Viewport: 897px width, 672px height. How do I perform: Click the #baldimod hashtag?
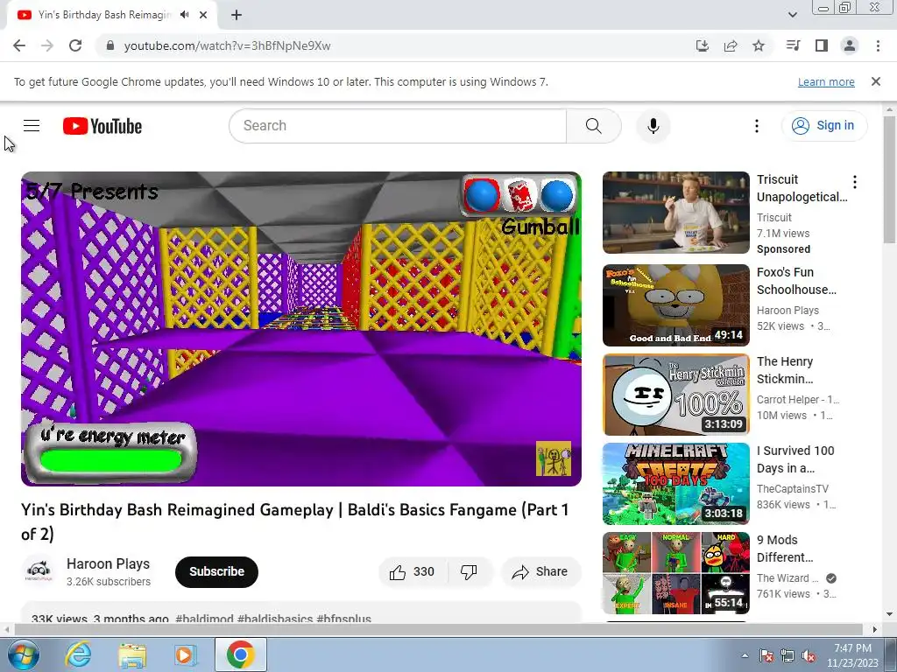pos(205,619)
